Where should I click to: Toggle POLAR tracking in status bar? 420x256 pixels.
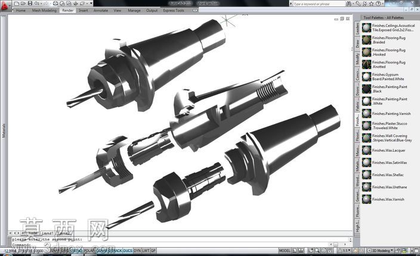click(x=89, y=251)
